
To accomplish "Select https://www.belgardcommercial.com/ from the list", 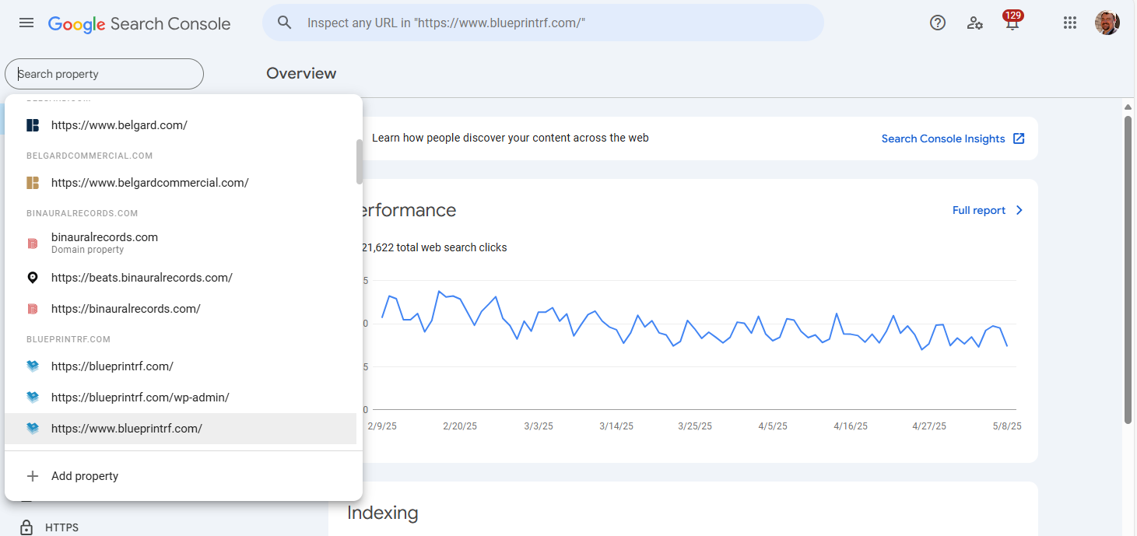I will (149, 183).
